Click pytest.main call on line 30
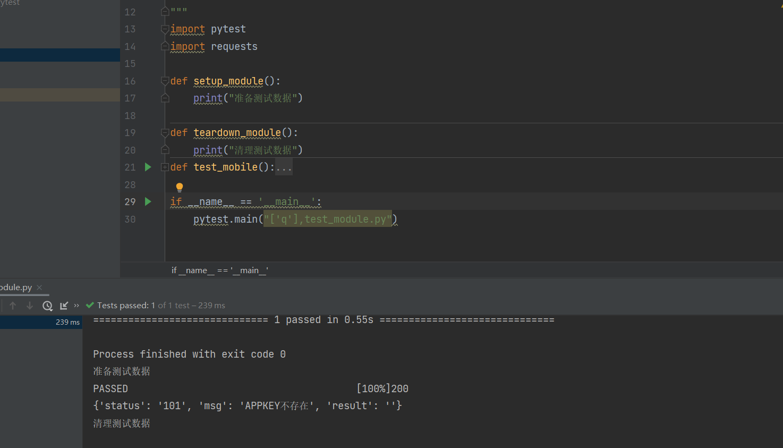Viewport: 783px width, 448px height. [x=225, y=219]
